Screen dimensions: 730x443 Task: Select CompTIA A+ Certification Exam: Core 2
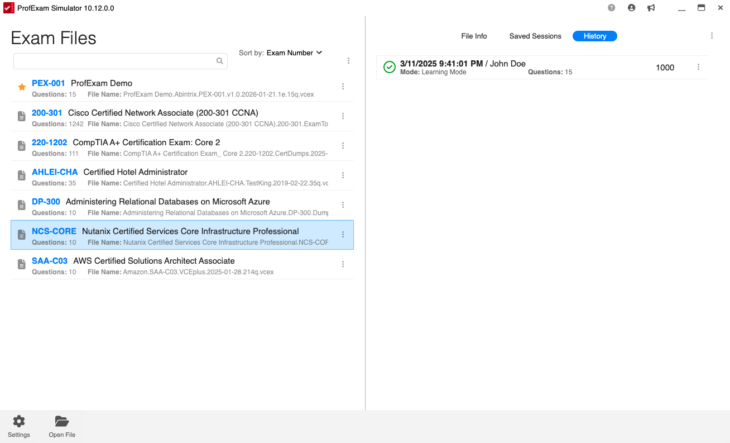coord(146,142)
